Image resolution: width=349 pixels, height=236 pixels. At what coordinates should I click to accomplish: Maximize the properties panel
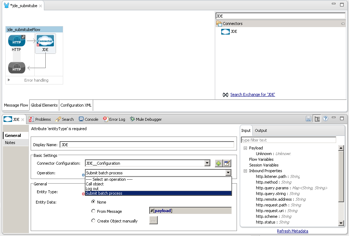tap(342, 118)
